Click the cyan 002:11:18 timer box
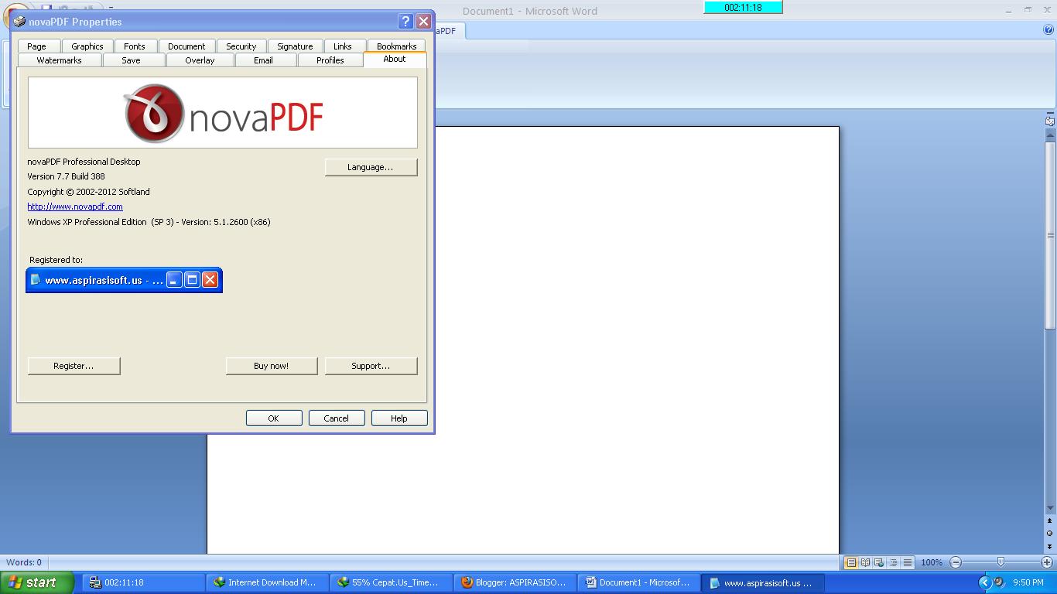 (743, 7)
